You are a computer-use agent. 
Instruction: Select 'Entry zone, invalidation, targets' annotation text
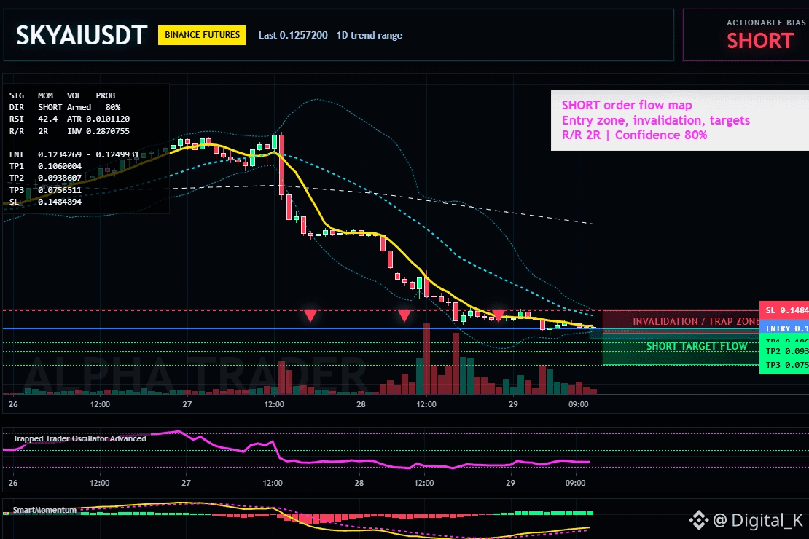coord(656,120)
